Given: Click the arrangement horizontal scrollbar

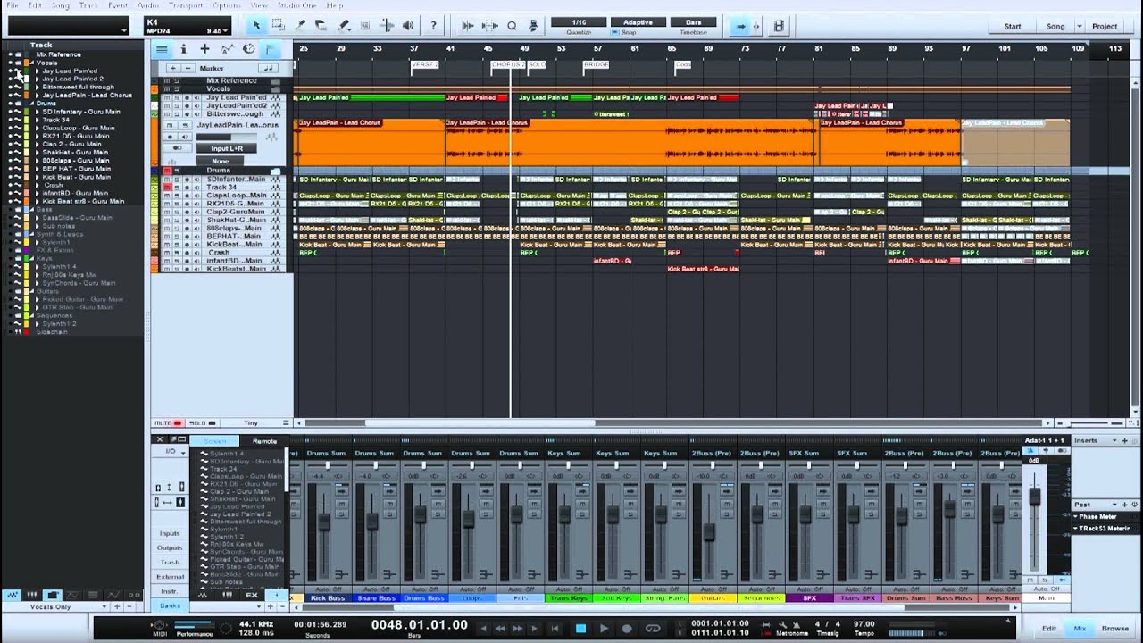Looking at the screenshot, I should [480, 423].
